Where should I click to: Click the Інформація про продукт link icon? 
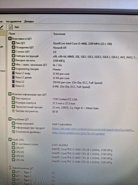13,128
